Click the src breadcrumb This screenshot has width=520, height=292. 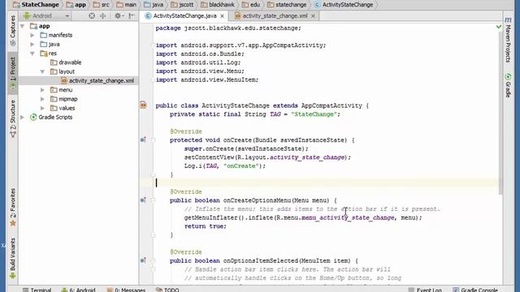102,5
